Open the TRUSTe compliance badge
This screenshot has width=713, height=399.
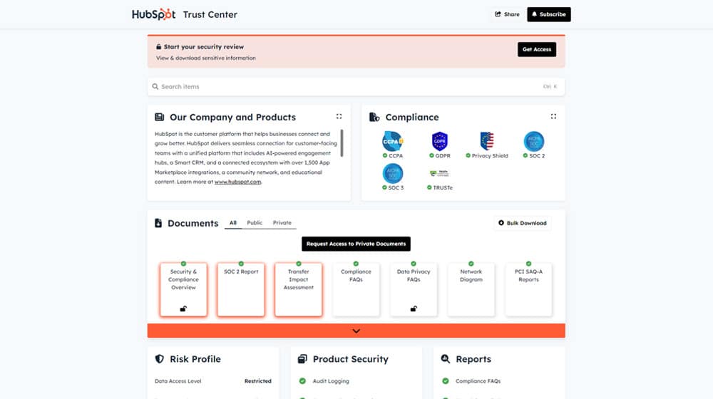coord(440,180)
